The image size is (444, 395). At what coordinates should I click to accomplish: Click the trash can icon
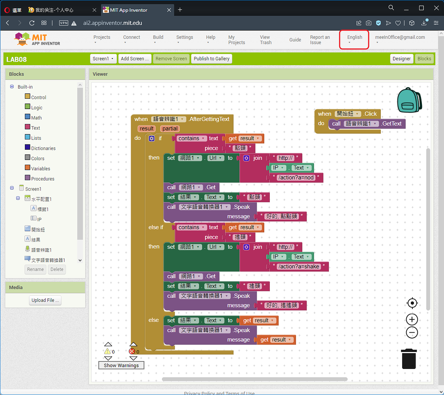coord(409,359)
